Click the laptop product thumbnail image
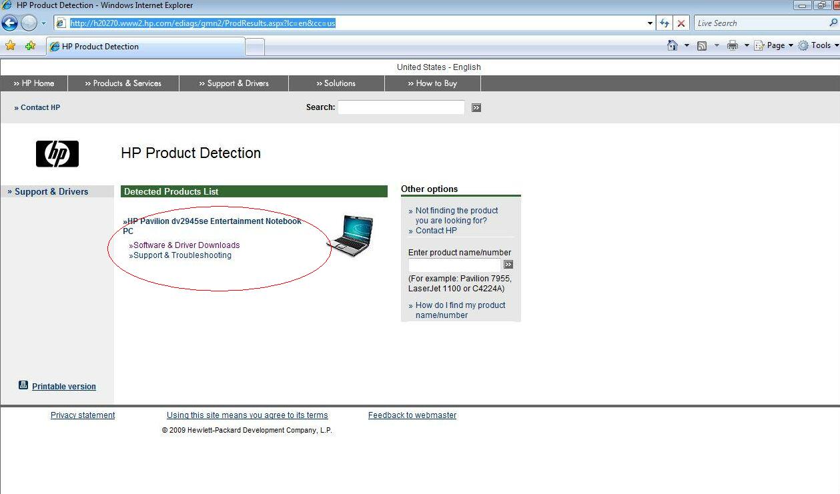 coord(350,236)
